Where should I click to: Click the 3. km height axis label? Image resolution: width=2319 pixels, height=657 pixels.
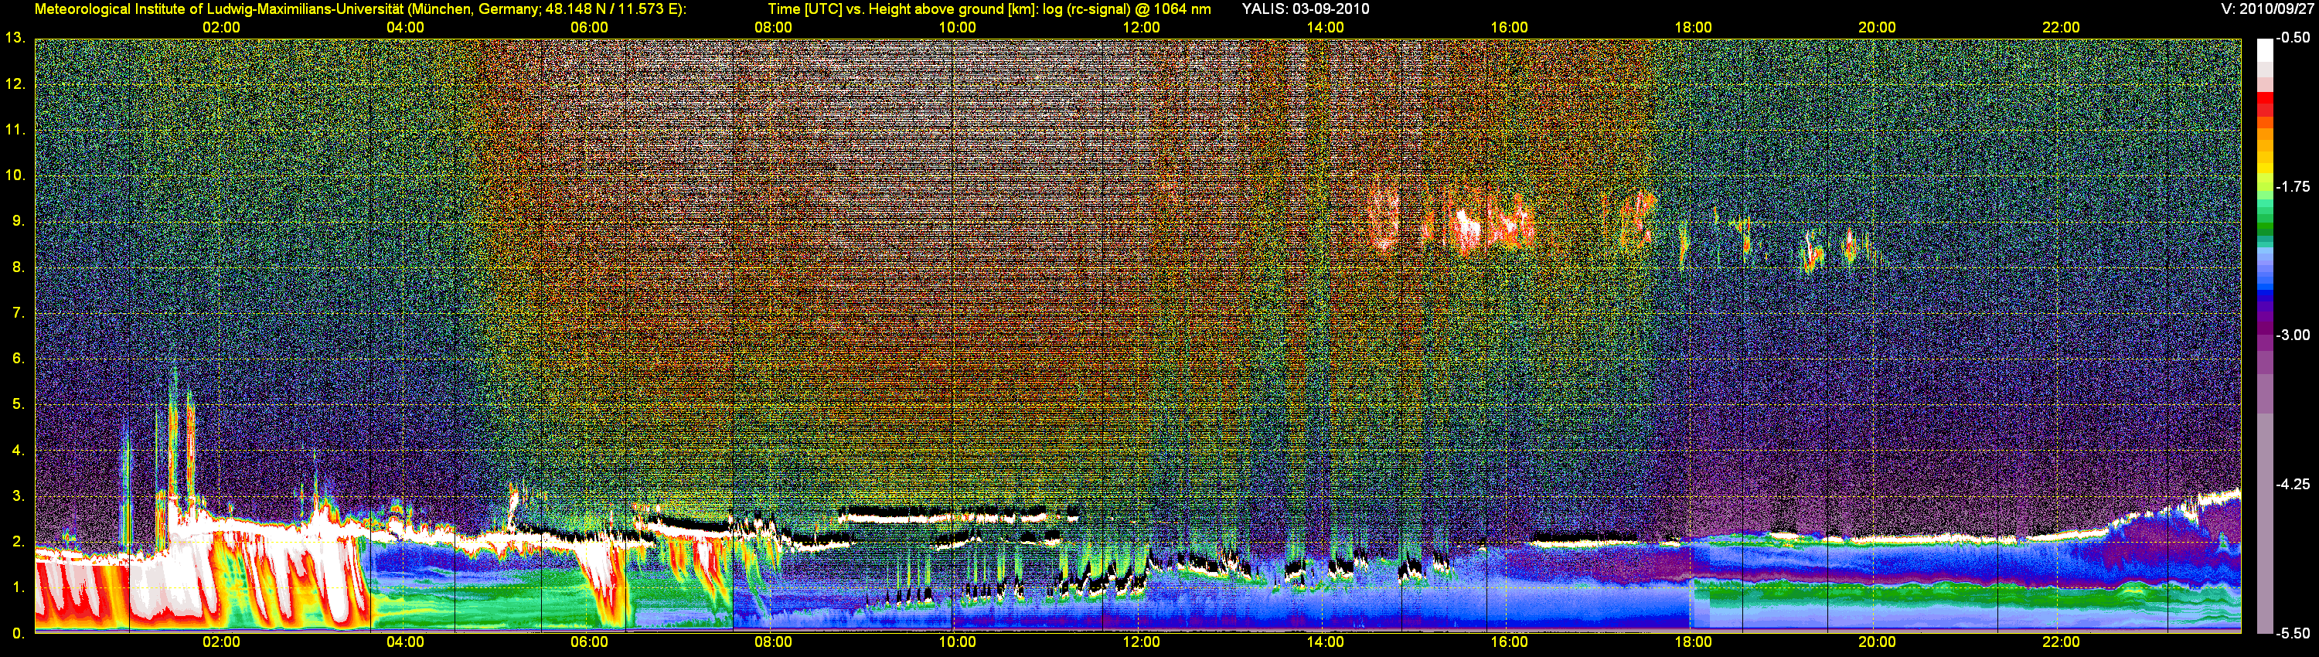(x=19, y=496)
